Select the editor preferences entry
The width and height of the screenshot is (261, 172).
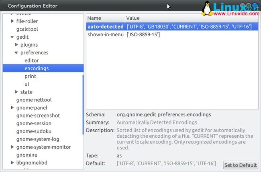[32, 60]
